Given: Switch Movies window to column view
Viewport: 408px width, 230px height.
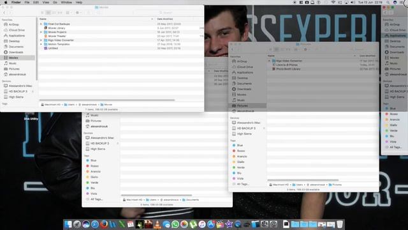Looking at the screenshot, I should tap(54, 13).
